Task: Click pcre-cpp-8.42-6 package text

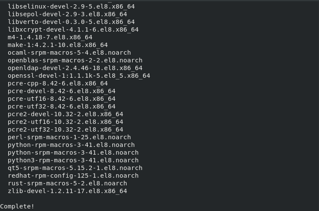Action: [58, 83]
